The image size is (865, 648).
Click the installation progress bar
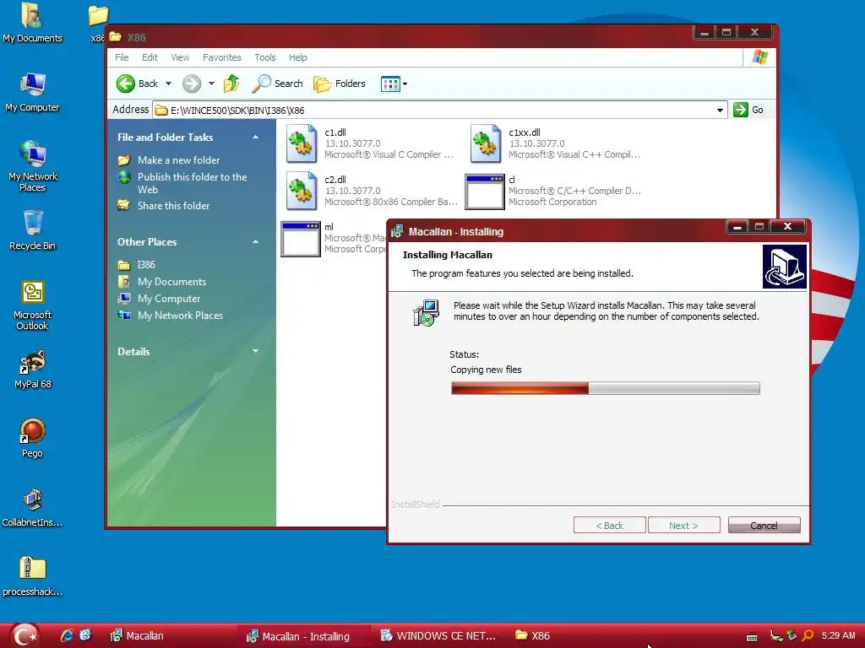[x=605, y=388]
